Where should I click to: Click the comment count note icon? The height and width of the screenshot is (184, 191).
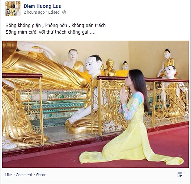(x=180, y=175)
